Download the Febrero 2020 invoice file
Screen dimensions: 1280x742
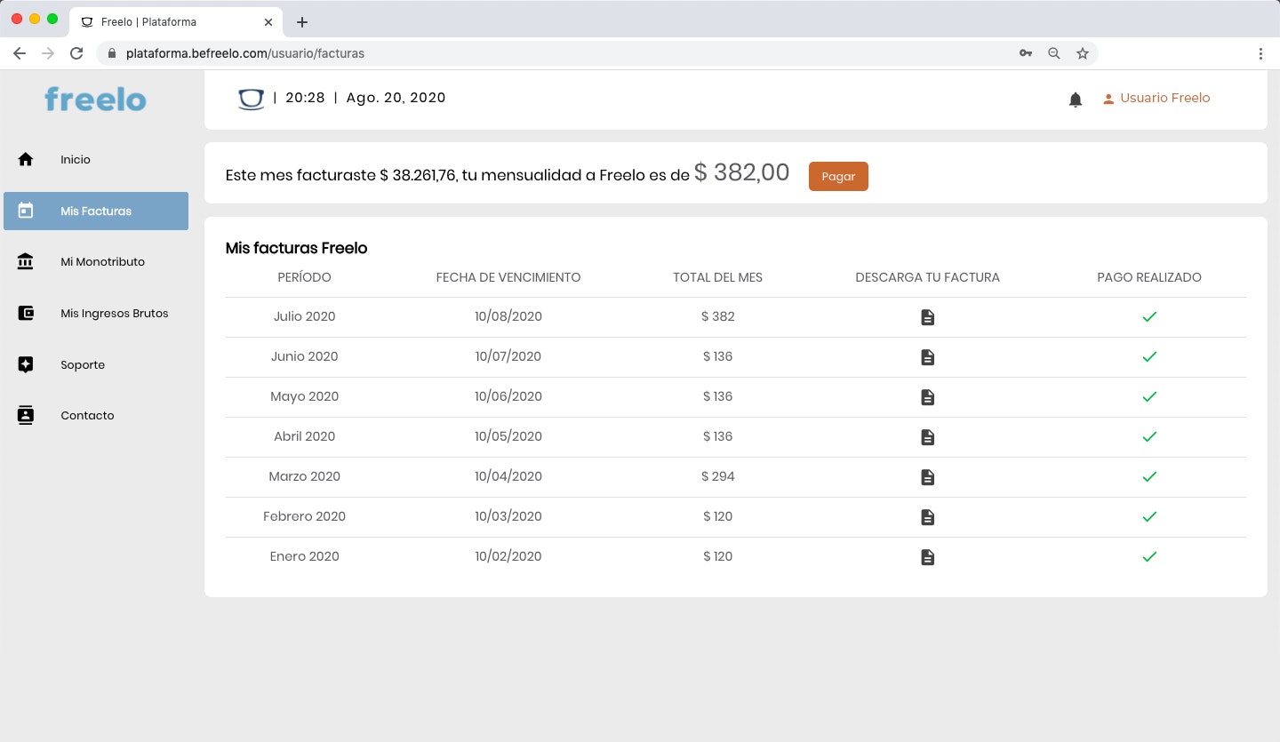927,517
